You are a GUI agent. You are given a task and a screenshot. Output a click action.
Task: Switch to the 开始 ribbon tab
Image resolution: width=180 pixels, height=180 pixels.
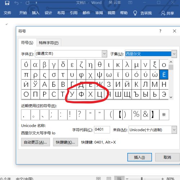click(23, 13)
